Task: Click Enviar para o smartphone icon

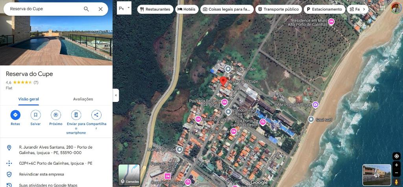Action: click(76, 115)
